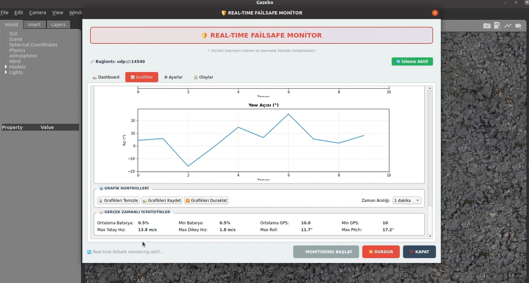The image size is (529, 283).
Task: Expand the Models tree item
Action: [x=6, y=67]
